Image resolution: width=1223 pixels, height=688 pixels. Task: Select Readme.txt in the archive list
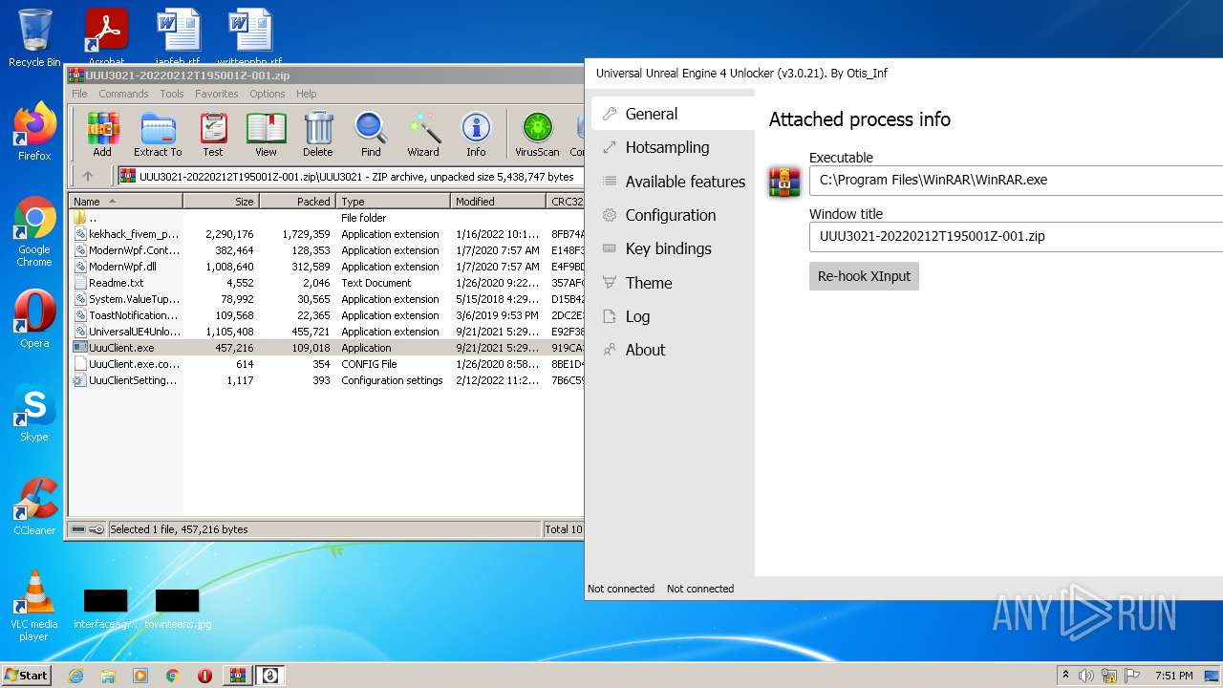(x=326, y=283)
